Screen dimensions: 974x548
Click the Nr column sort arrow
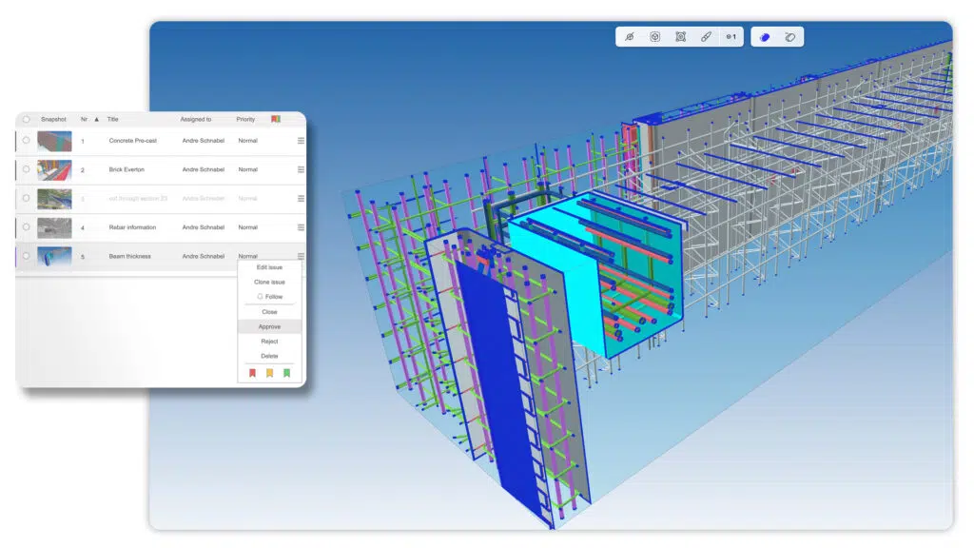point(96,120)
